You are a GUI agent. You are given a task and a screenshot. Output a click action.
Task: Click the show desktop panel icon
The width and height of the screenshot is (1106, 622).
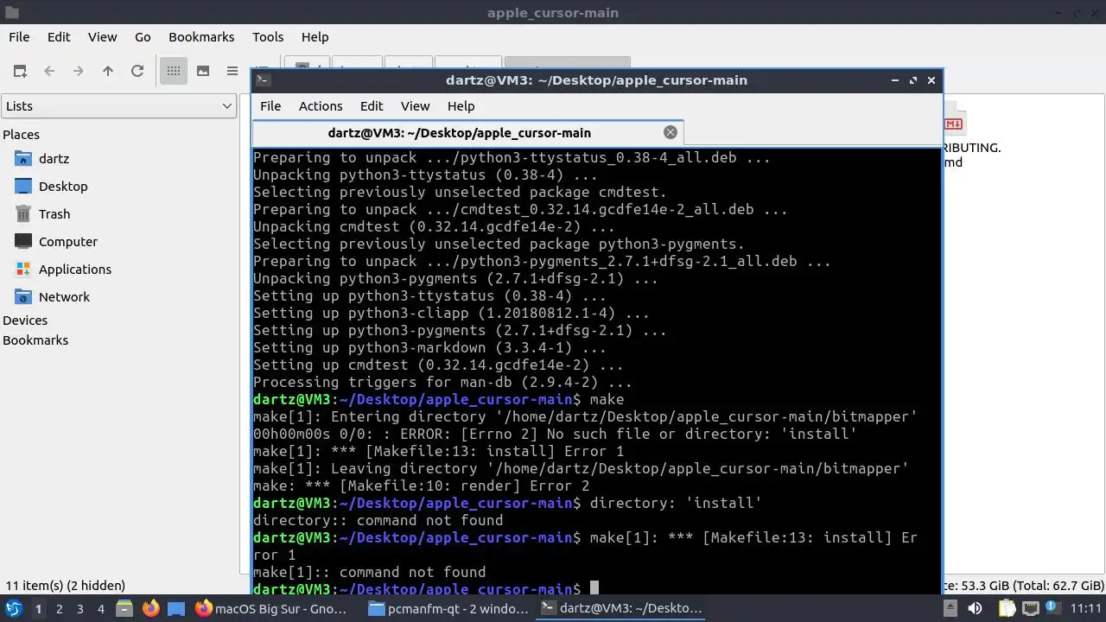coord(176,608)
